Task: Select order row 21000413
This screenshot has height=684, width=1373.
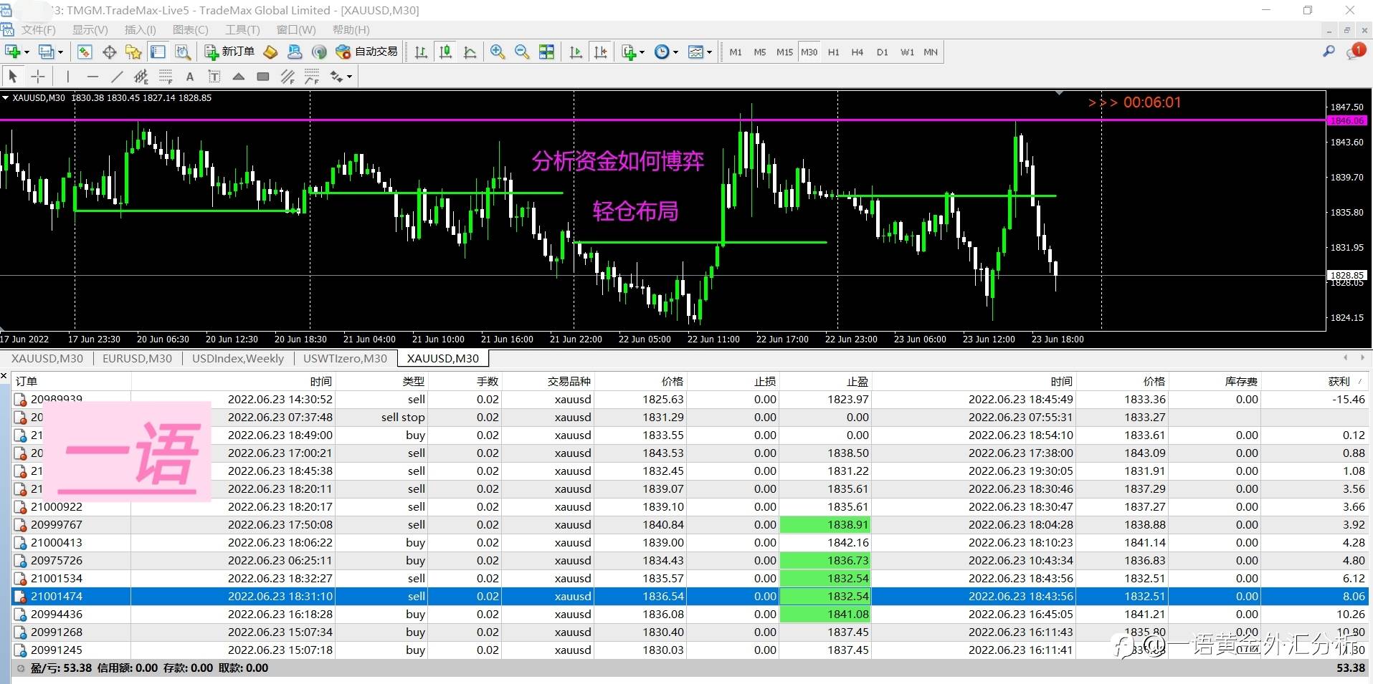Action: click(x=57, y=542)
